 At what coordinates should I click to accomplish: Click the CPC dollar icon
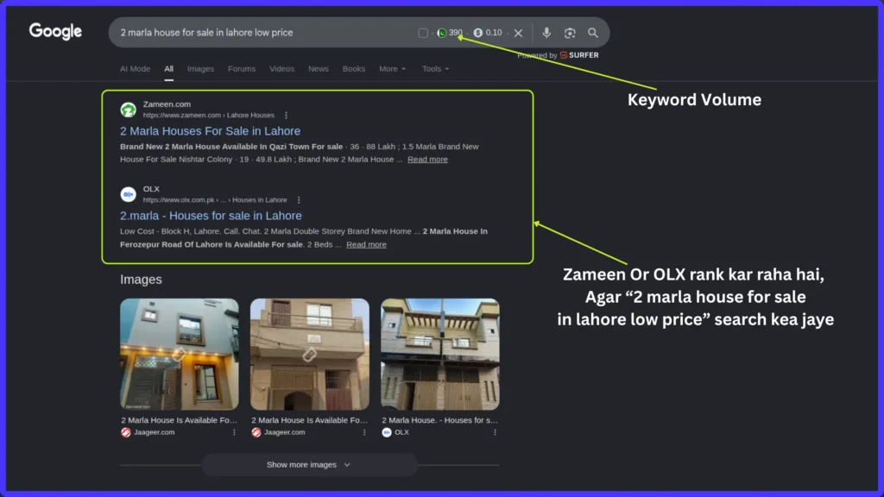[x=477, y=33]
